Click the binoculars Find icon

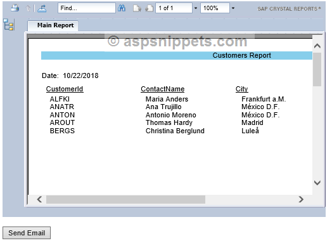[122, 8]
